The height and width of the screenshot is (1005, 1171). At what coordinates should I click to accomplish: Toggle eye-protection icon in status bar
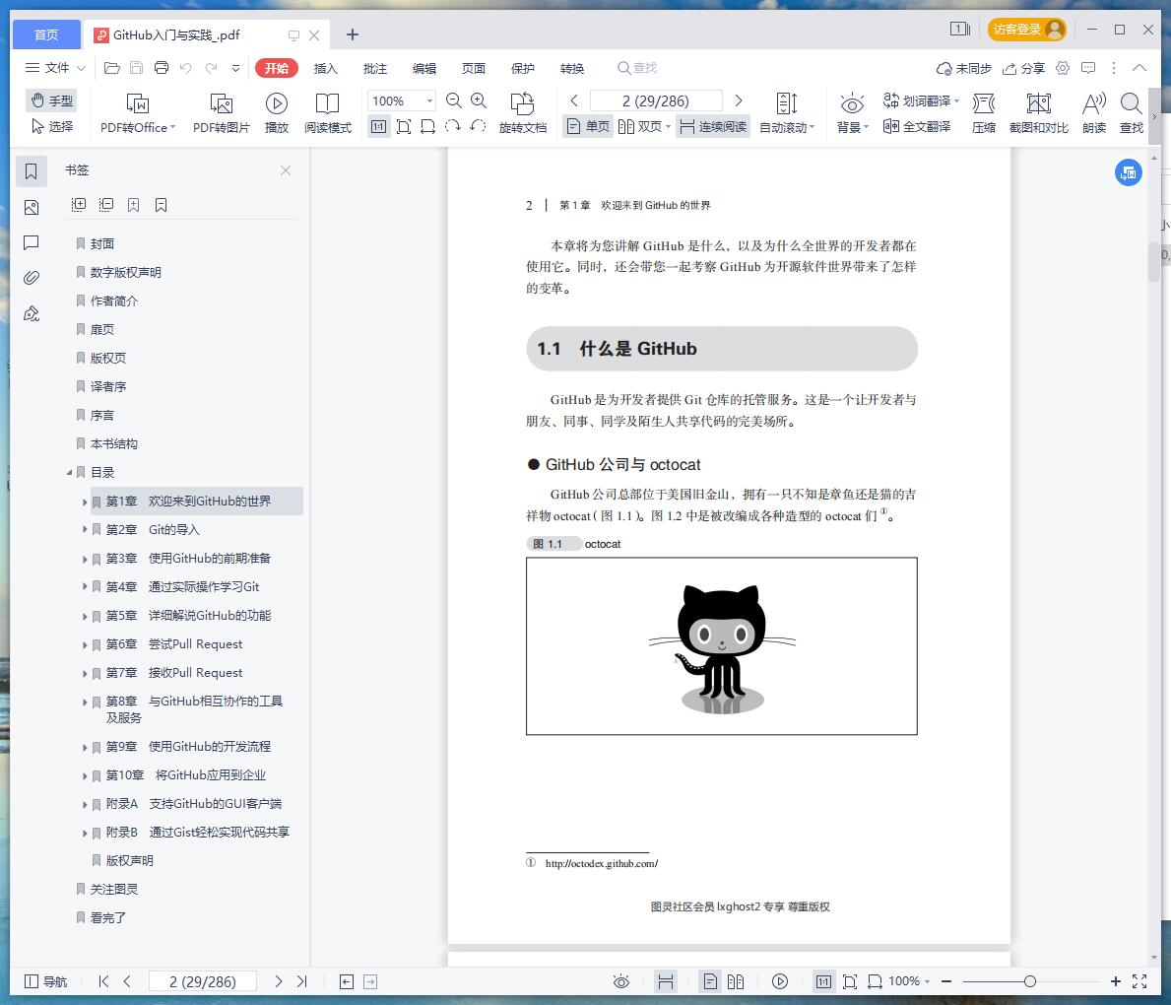pos(621,981)
